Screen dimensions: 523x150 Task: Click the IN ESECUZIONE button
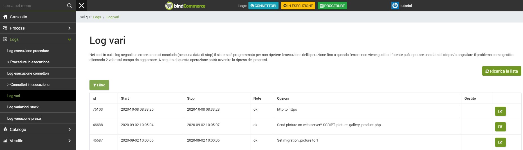point(298,6)
